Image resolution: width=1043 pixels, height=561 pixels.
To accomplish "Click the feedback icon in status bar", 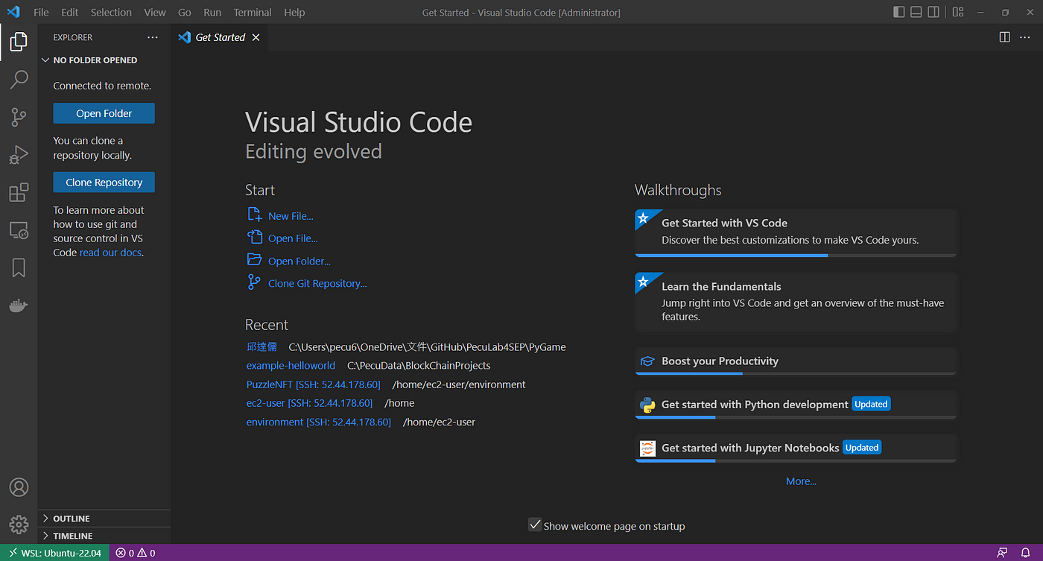I will (1002, 553).
